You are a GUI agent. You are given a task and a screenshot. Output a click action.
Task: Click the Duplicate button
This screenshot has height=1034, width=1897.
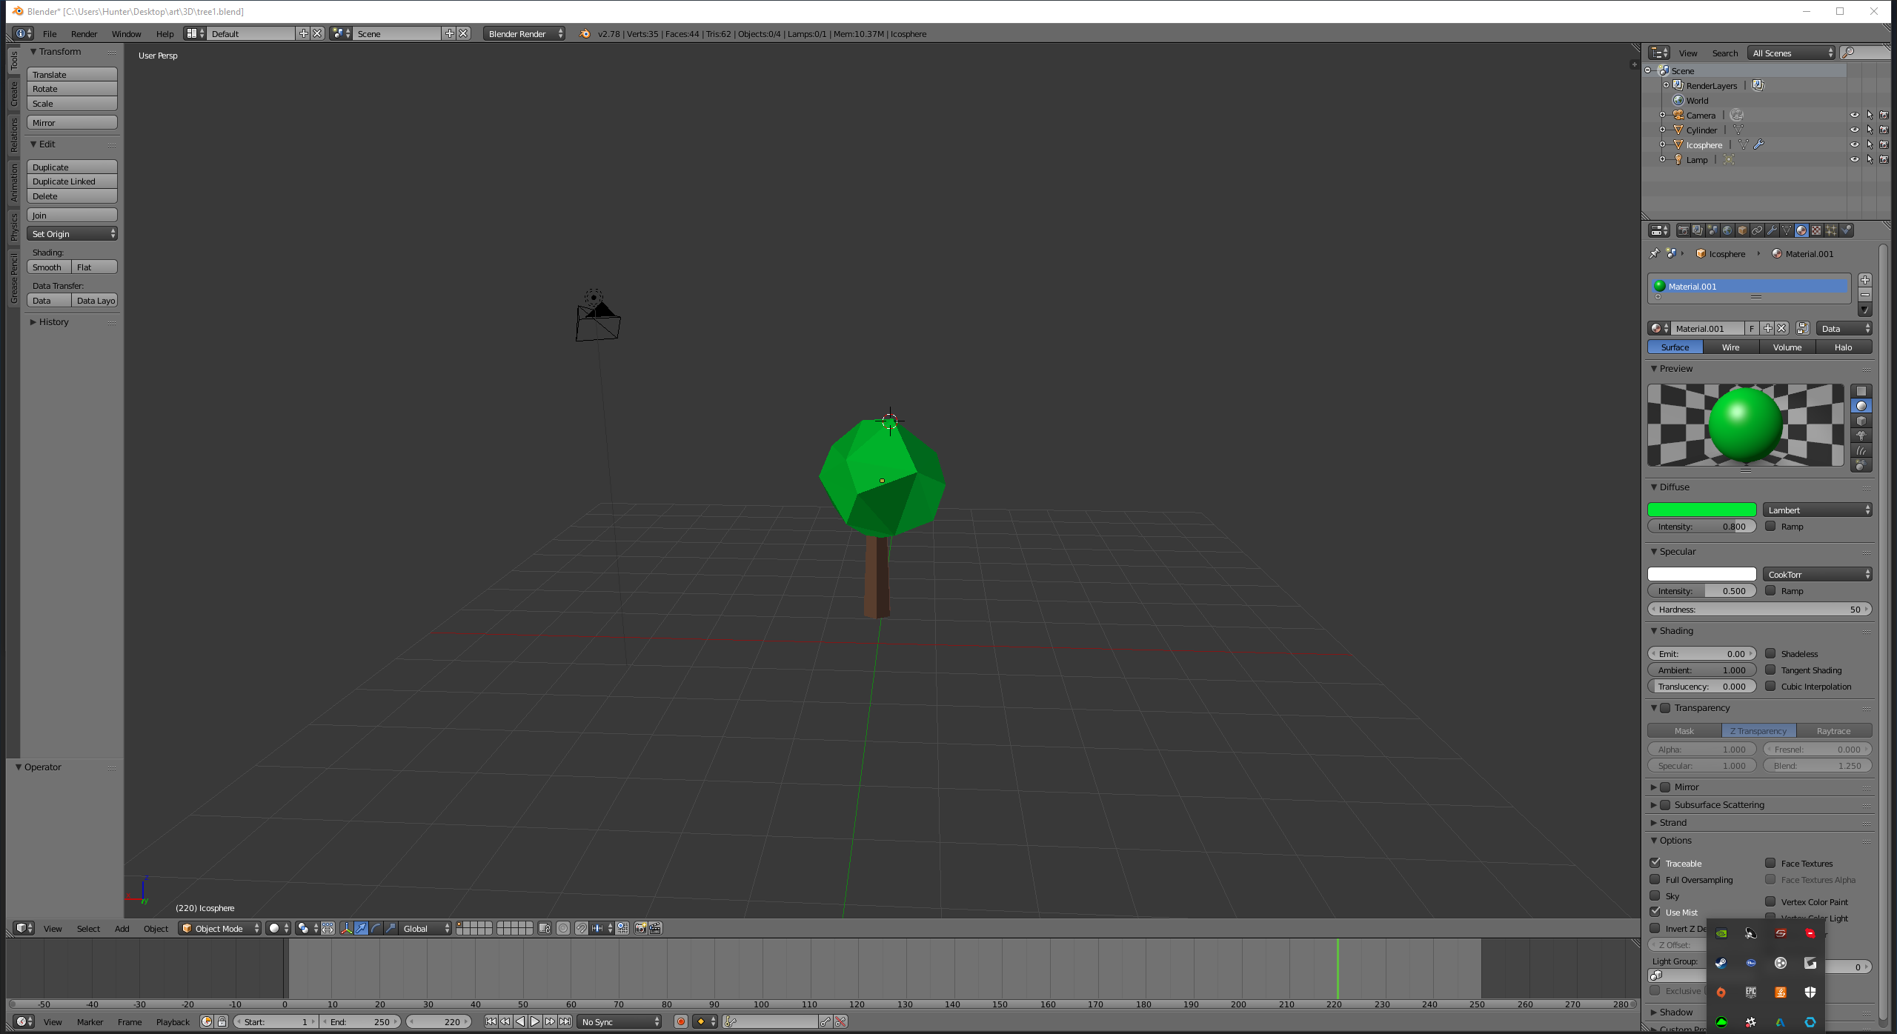click(71, 167)
